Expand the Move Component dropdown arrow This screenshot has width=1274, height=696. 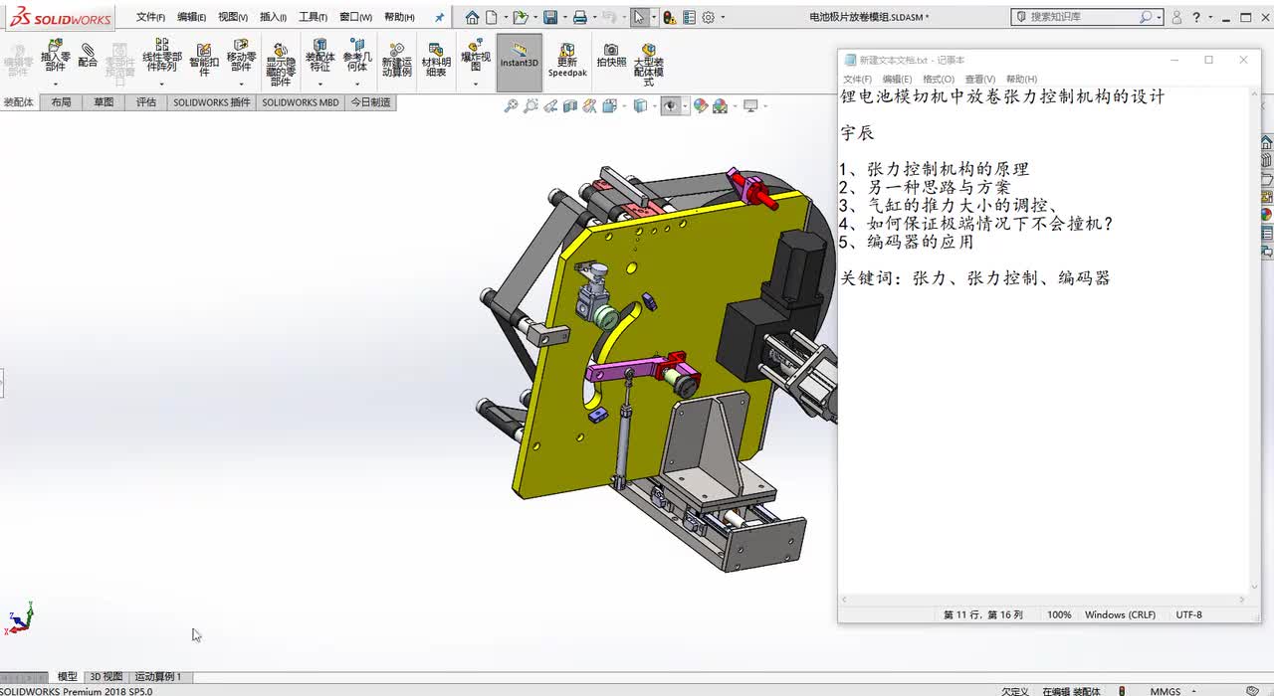point(241,84)
